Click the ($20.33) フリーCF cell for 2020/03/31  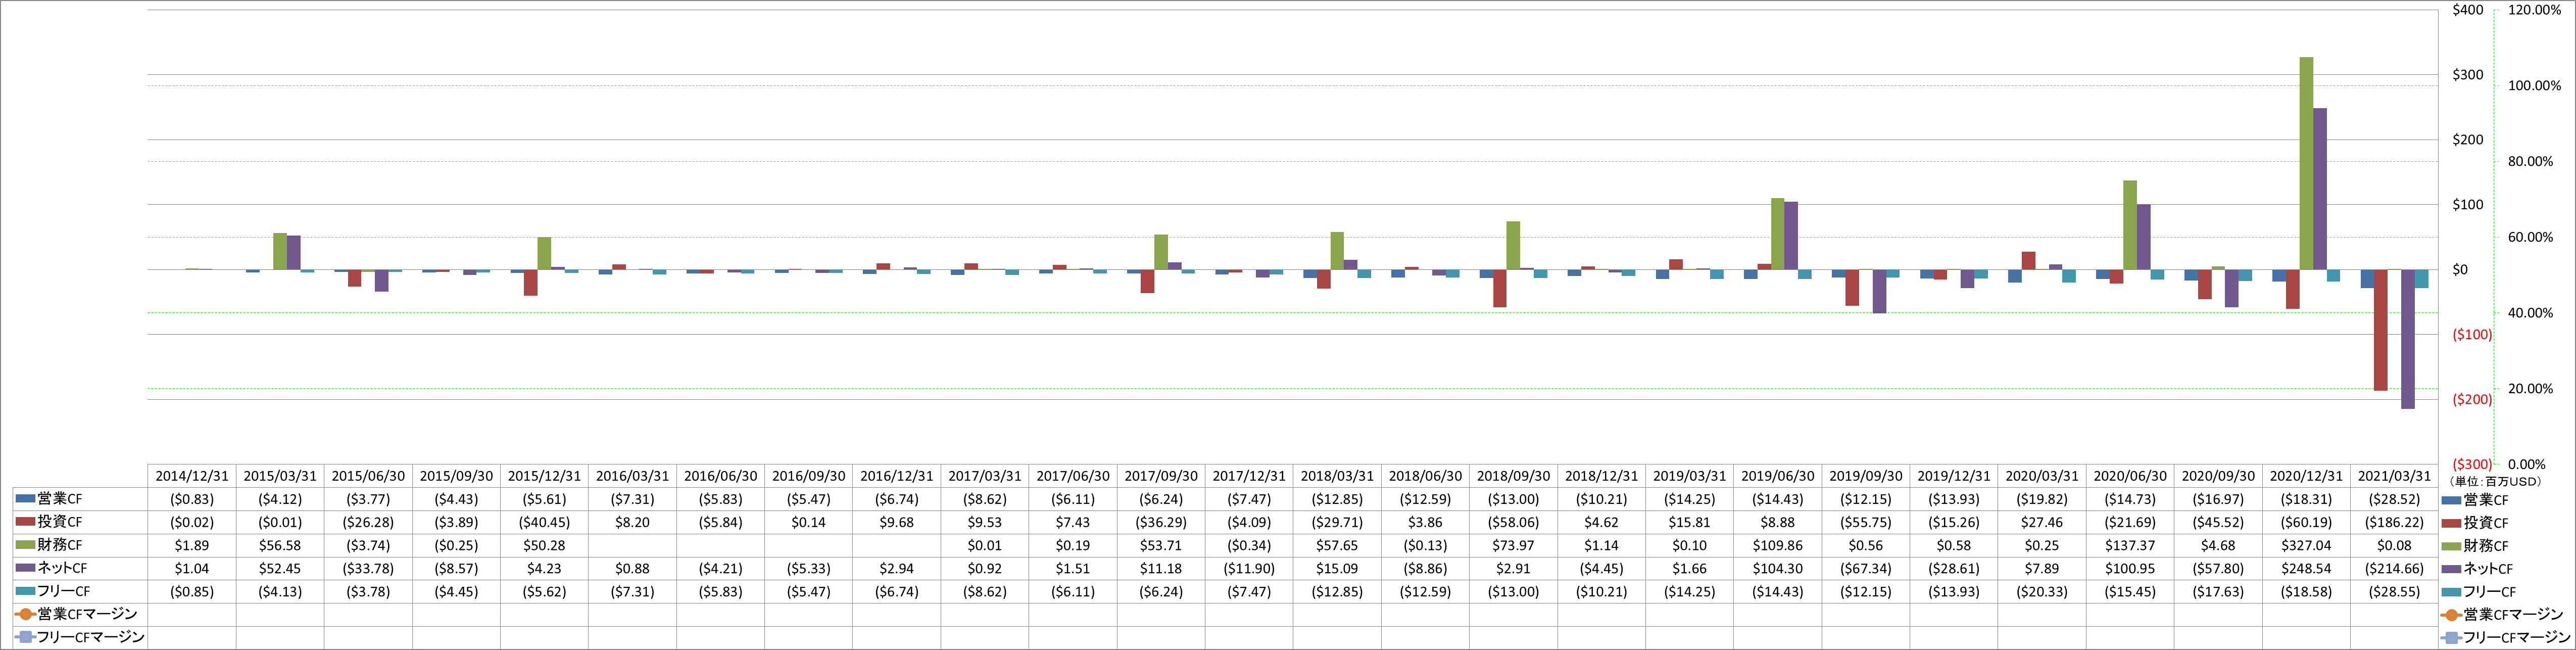click(2042, 591)
